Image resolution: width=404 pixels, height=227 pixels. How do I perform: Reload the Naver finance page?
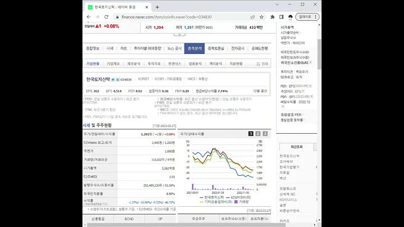(106, 17)
